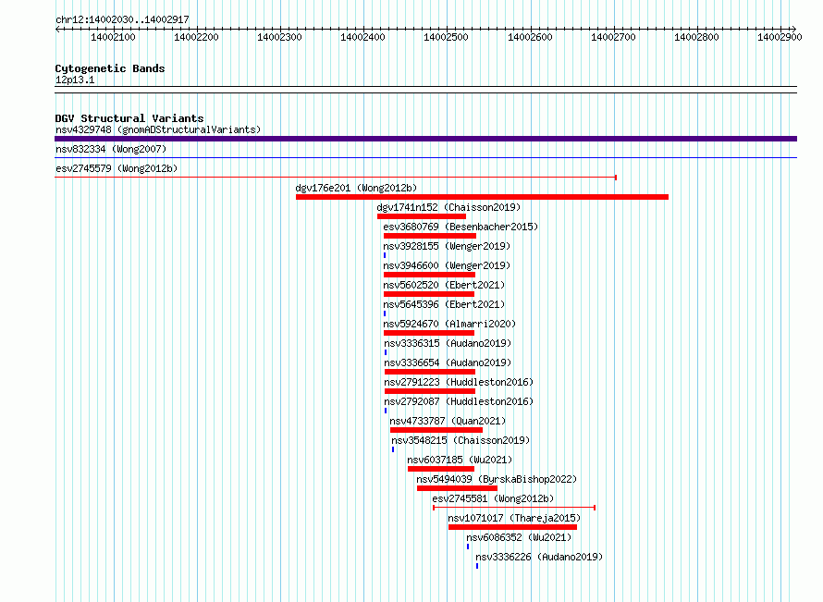The height and width of the screenshot is (602, 823).
Task: Click the Cytogenetic Bands track heading
Action: coord(110,68)
